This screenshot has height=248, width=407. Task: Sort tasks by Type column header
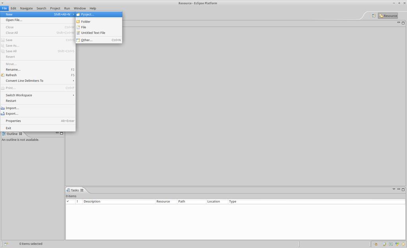point(316,201)
